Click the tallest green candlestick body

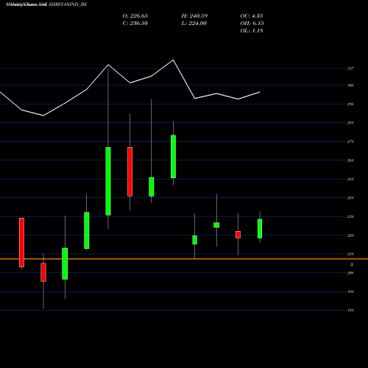(108, 181)
